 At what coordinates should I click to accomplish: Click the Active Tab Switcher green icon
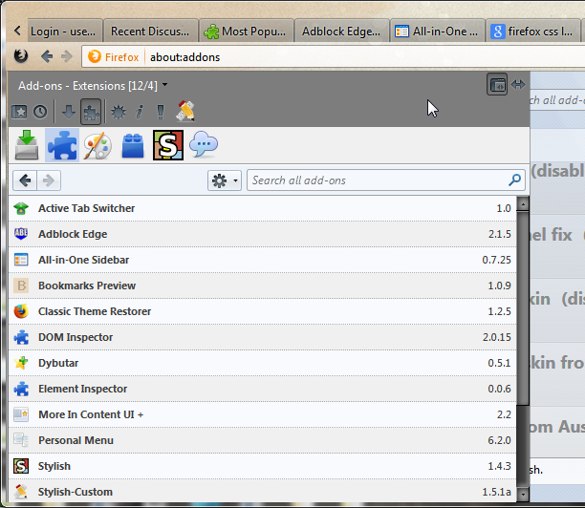(x=21, y=208)
